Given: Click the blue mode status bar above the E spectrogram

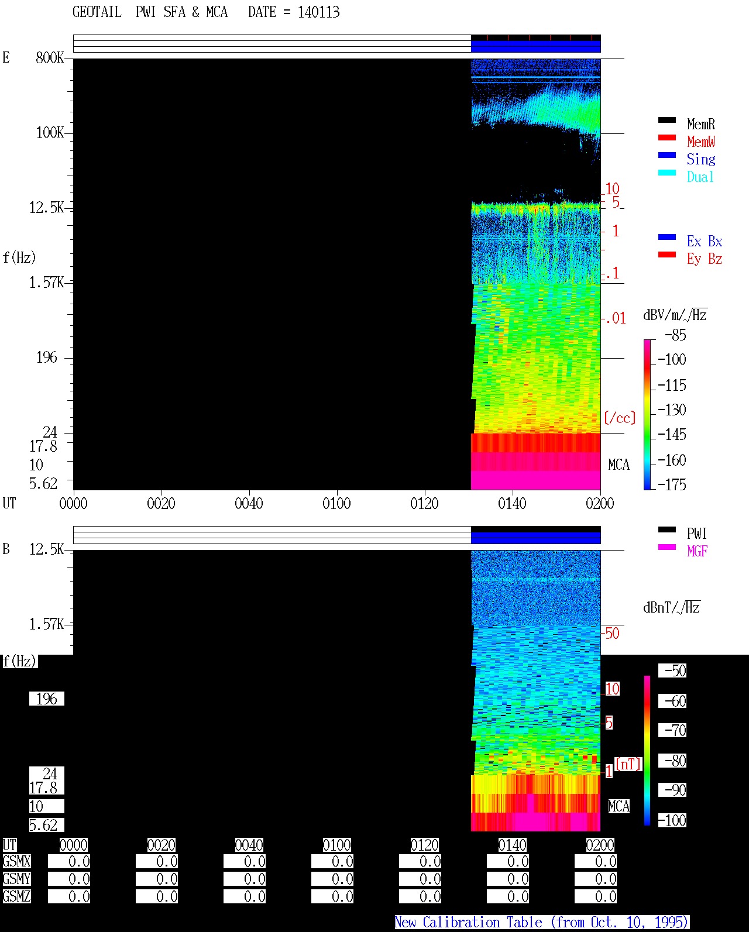Looking at the screenshot, I should (536, 46).
